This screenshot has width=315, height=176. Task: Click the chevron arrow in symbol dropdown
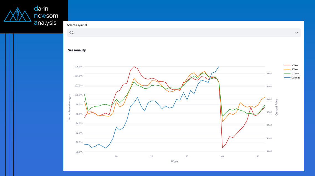(x=296, y=33)
